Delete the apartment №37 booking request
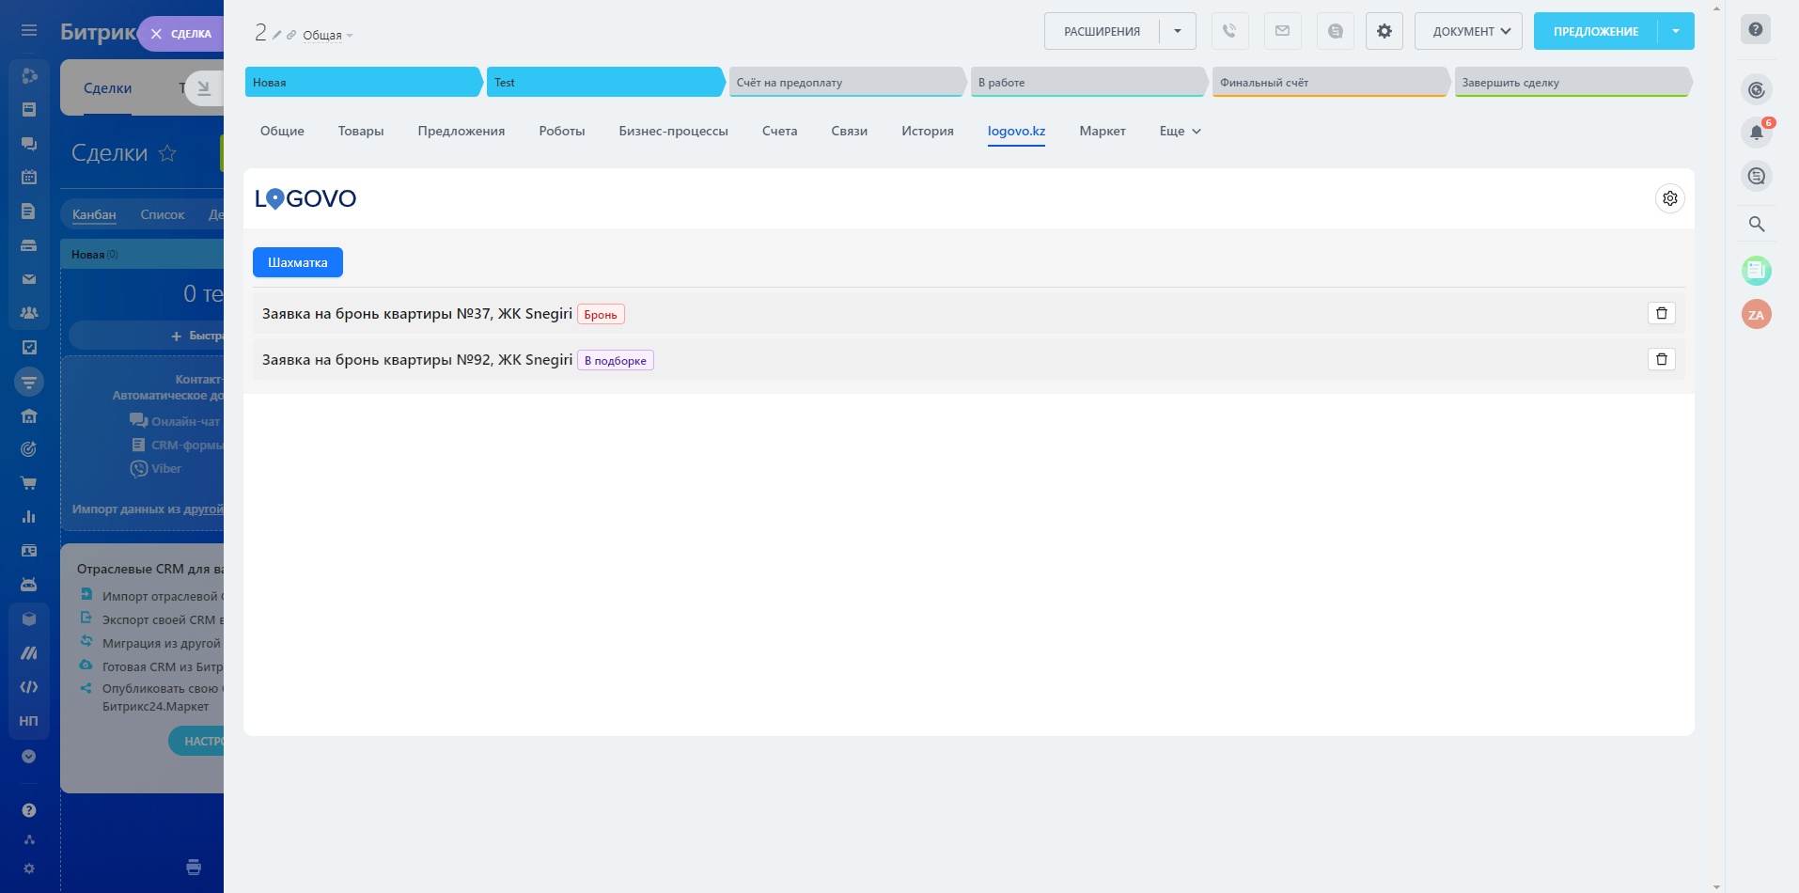This screenshot has height=893, width=1799. click(x=1661, y=313)
